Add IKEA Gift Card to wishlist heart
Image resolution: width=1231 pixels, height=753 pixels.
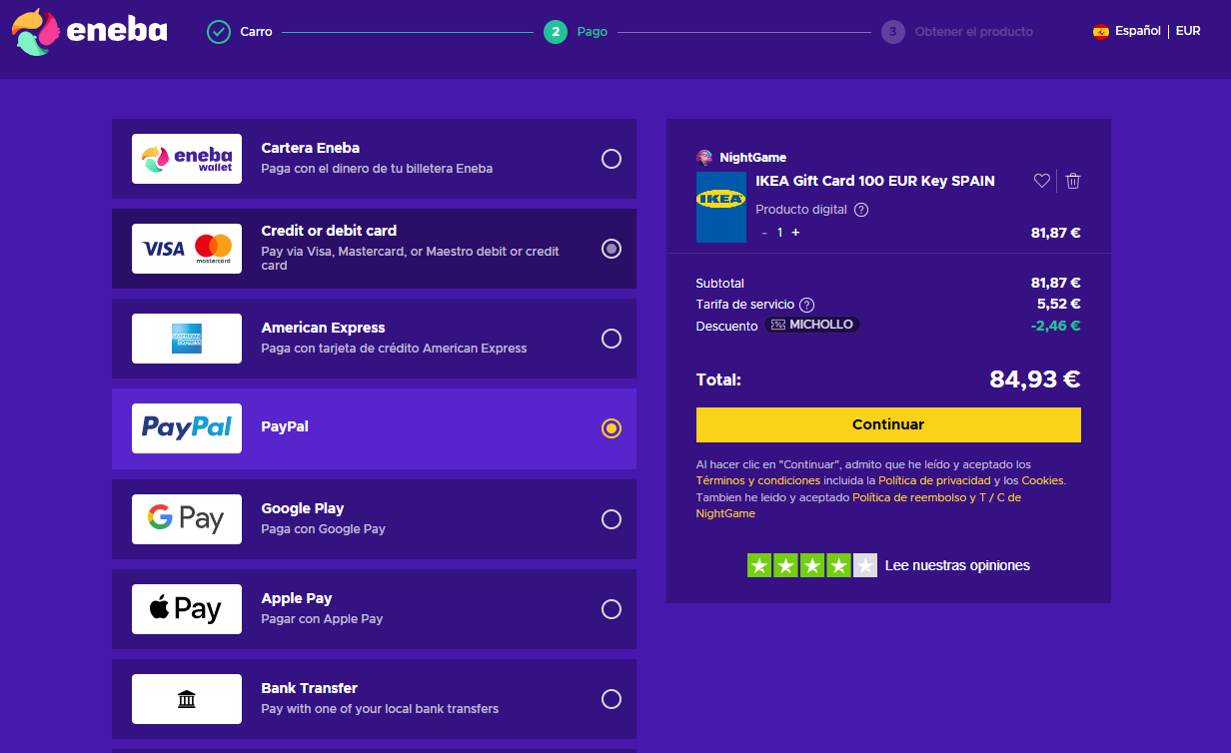pos(1041,181)
